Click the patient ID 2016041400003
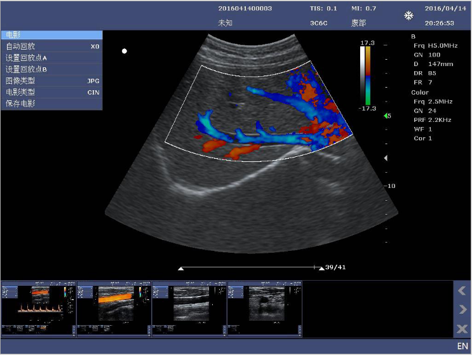The image size is (472, 355). point(245,8)
